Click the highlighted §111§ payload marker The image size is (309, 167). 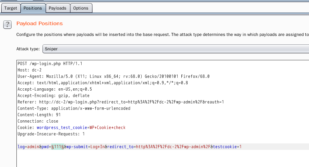(58, 147)
